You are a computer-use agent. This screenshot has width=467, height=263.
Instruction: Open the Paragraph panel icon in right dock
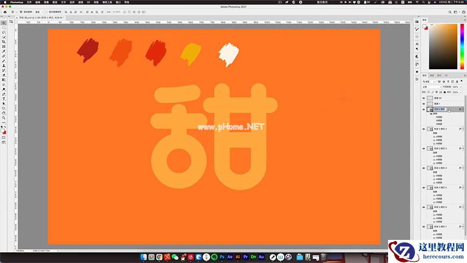[x=417, y=49]
